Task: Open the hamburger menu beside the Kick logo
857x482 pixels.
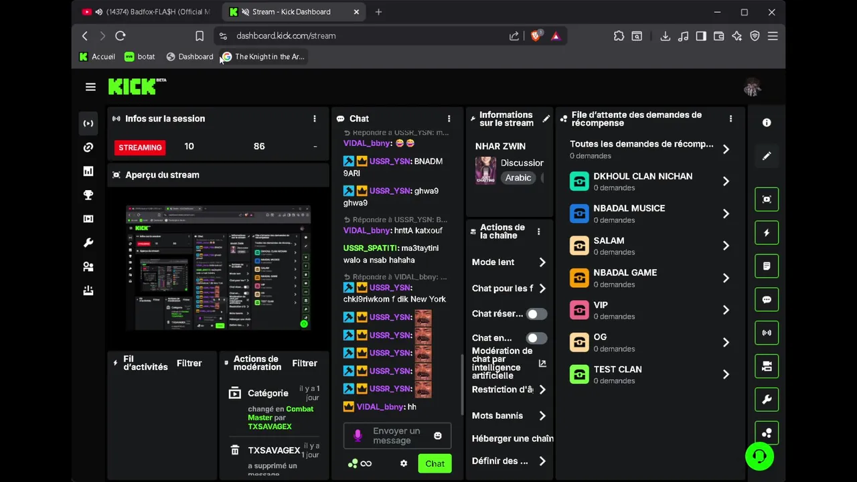Action: [x=90, y=86]
